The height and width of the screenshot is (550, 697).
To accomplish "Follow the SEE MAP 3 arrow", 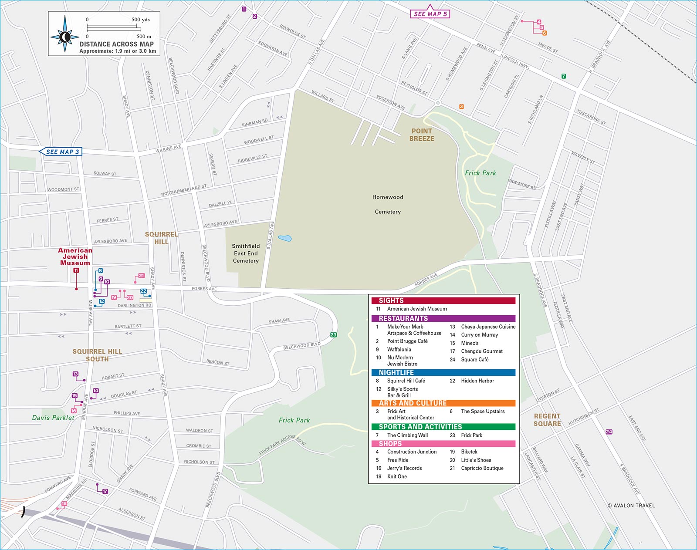I will [61, 152].
